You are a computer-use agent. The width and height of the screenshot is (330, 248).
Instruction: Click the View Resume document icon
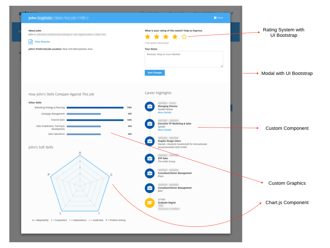(31, 42)
